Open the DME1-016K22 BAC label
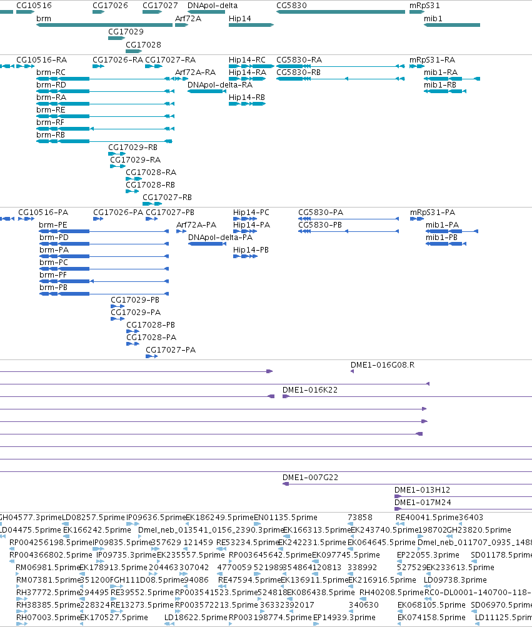The width and height of the screenshot is (532, 627). pos(310,390)
